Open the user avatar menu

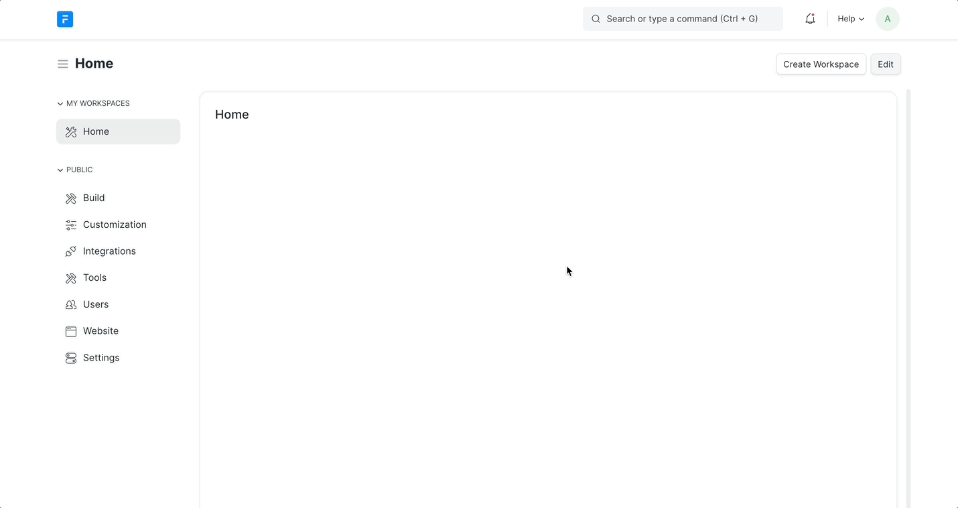888,19
